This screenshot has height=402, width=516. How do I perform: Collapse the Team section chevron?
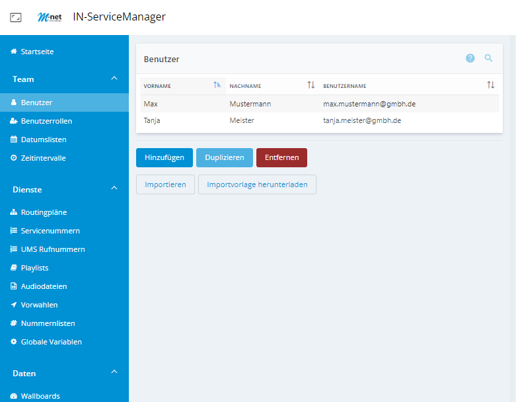coord(114,79)
